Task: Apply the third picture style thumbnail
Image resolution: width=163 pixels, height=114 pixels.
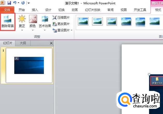Action: tap(112, 22)
